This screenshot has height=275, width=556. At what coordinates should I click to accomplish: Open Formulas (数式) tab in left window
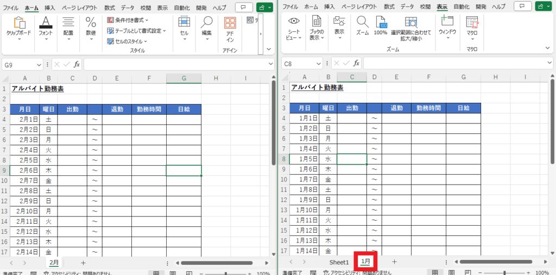(x=110, y=7)
